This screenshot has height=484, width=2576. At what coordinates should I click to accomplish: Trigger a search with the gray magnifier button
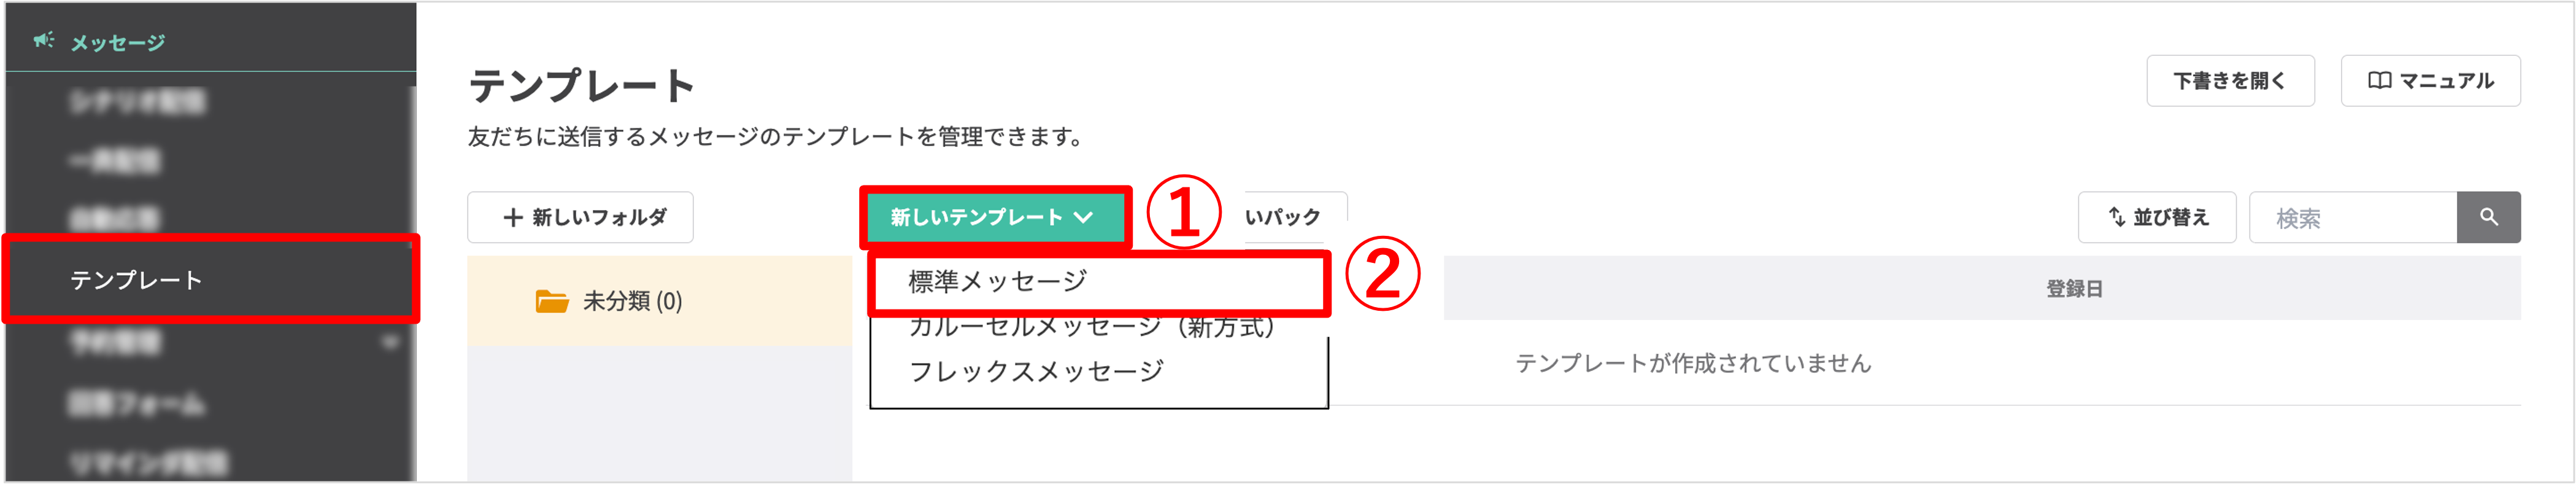click(x=2489, y=216)
